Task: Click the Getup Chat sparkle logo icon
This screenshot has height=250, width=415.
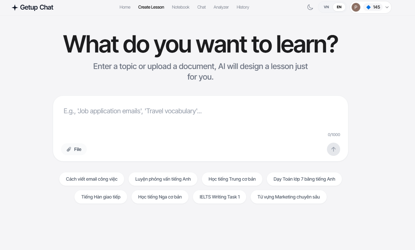Action: (x=15, y=7)
